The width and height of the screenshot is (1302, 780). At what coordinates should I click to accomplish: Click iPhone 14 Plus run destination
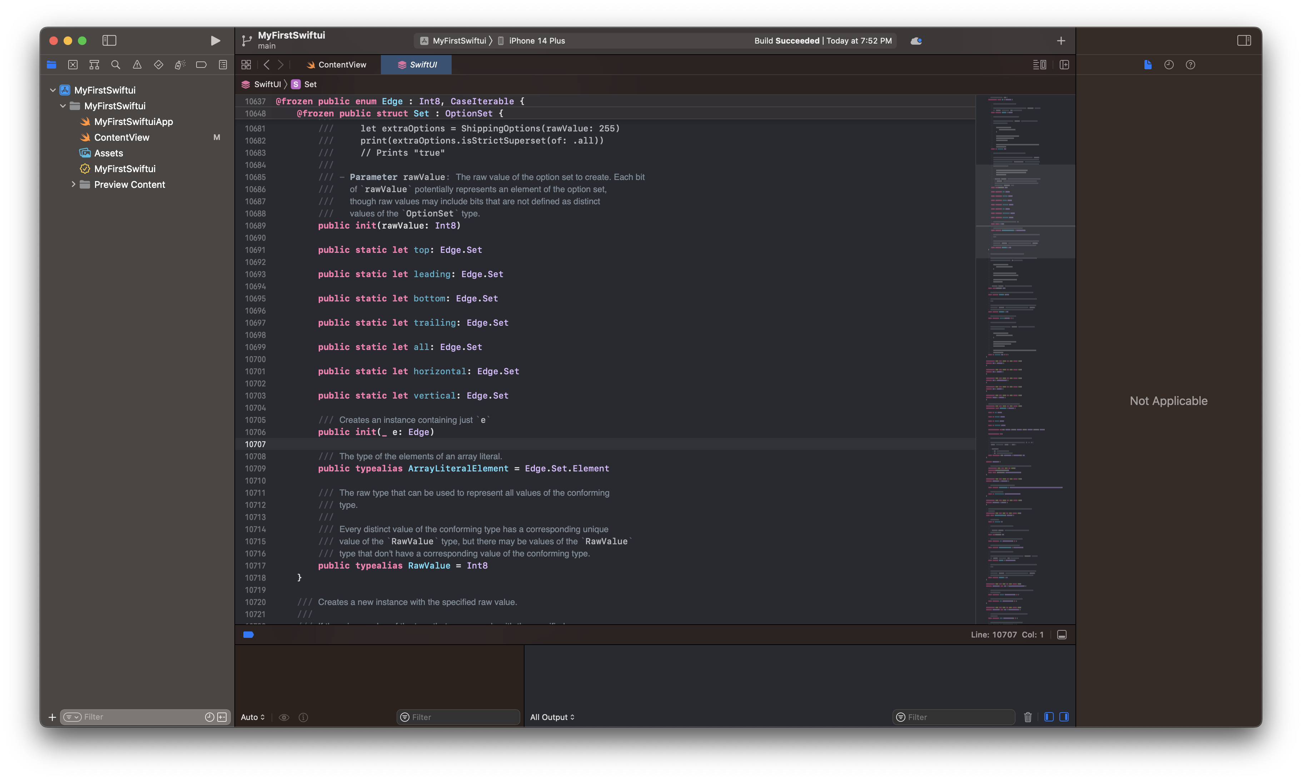pyautogui.click(x=536, y=40)
